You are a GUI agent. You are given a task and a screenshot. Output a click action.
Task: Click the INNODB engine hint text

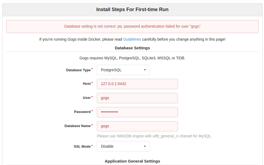pos(154,136)
